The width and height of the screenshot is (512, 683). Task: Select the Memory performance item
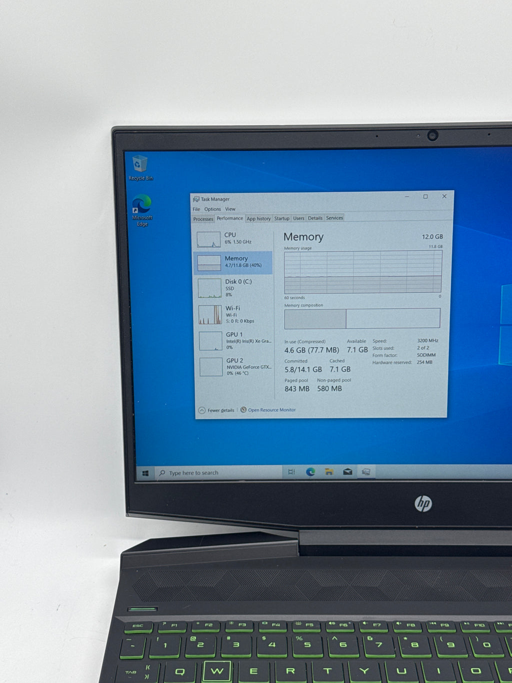coord(233,262)
